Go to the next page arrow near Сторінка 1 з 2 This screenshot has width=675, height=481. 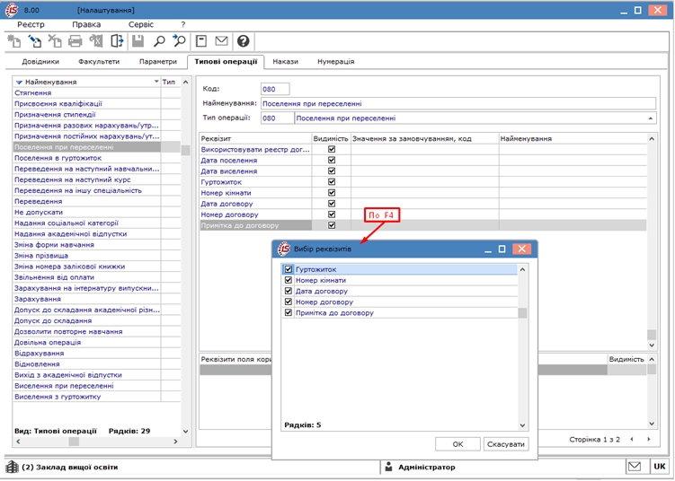pyautogui.click(x=648, y=440)
